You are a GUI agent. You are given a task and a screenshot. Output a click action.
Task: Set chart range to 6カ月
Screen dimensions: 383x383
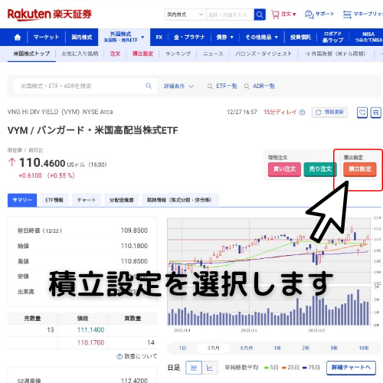pos(247,348)
